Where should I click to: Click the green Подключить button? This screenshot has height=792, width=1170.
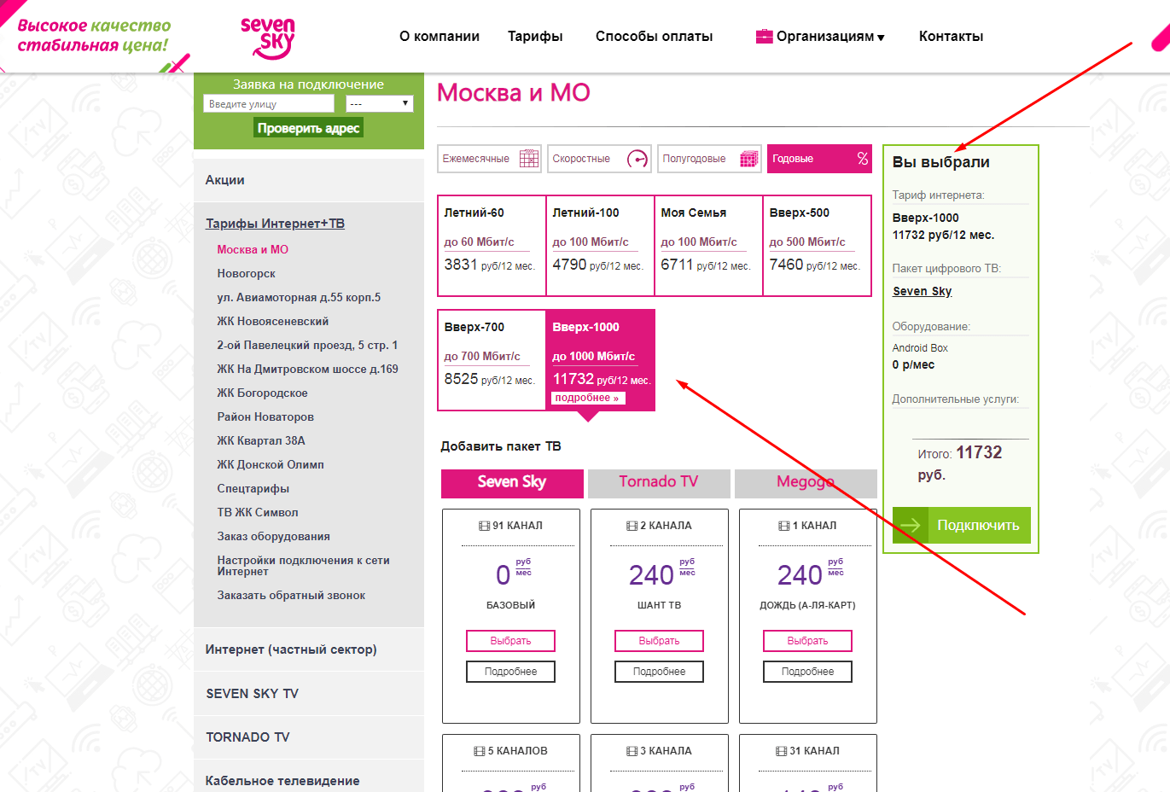click(x=962, y=525)
